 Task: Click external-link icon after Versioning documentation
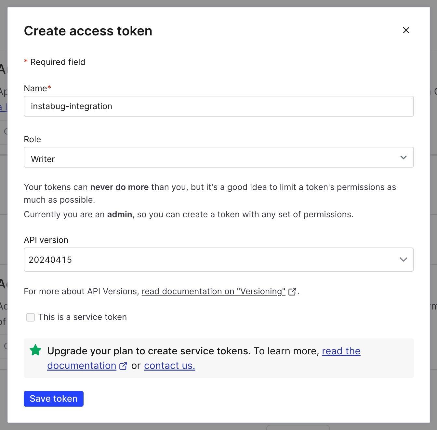(x=292, y=292)
